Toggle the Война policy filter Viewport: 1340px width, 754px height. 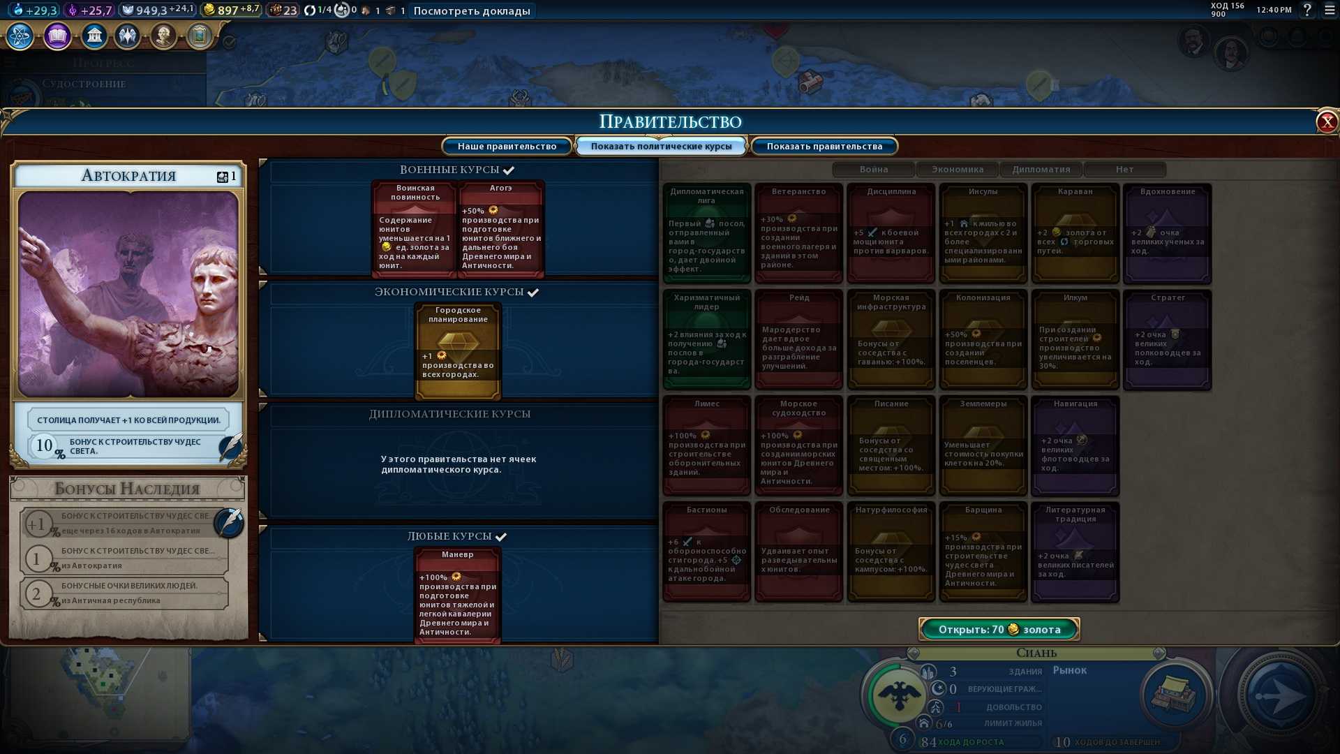pyautogui.click(x=873, y=169)
